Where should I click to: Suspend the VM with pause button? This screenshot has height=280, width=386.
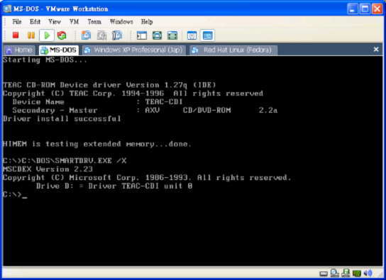pos(31,35)
